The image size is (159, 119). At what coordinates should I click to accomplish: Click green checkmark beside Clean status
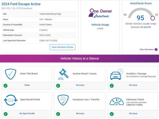[x=6, y=86]
